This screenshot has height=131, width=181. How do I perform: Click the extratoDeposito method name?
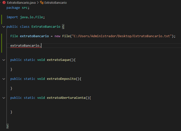[x=61, y=79]
